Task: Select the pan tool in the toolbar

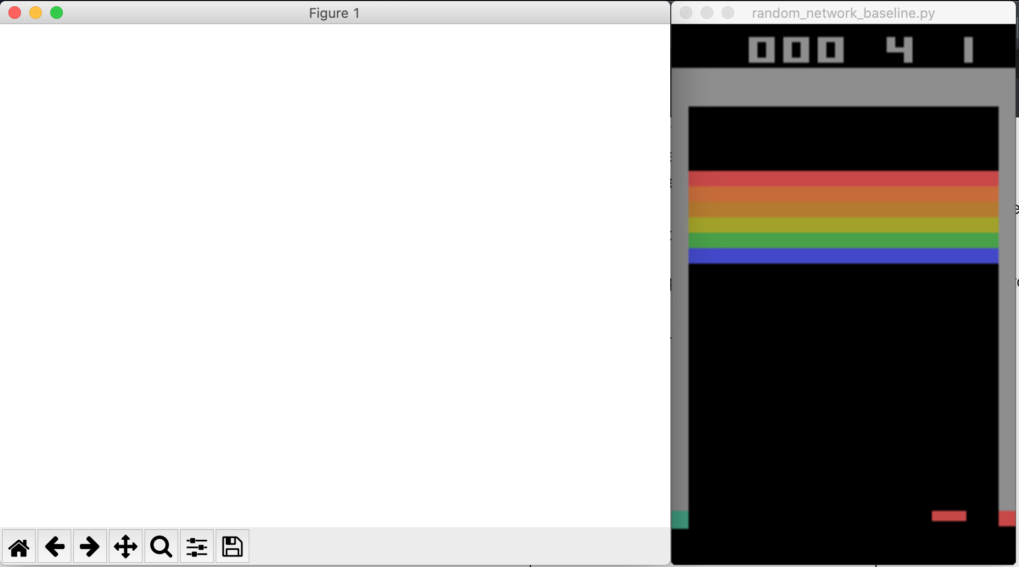Action: pos(125,546)
